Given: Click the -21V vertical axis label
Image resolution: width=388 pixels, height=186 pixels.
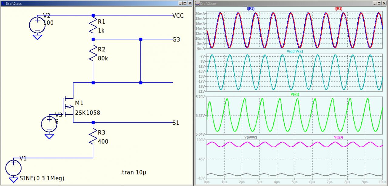Looking at the screenshot, I should pyautogui.click(x=201, y=91).
